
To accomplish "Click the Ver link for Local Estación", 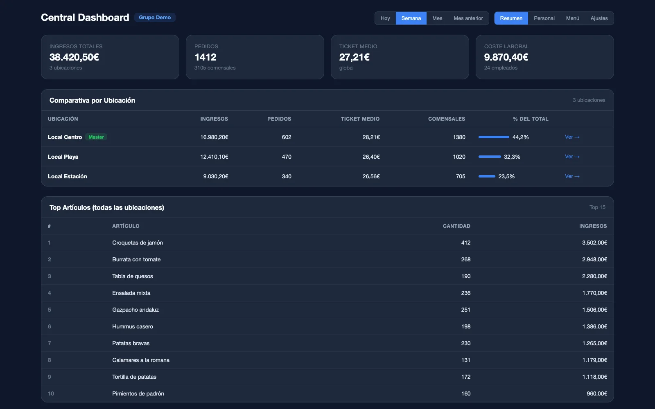I will [572, 176].
